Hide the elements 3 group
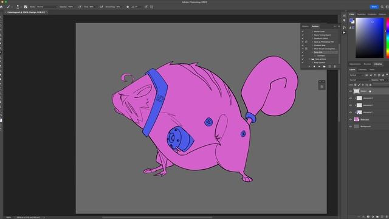Image resolution: width=389 pixels, height=219 pixels. 351,99
